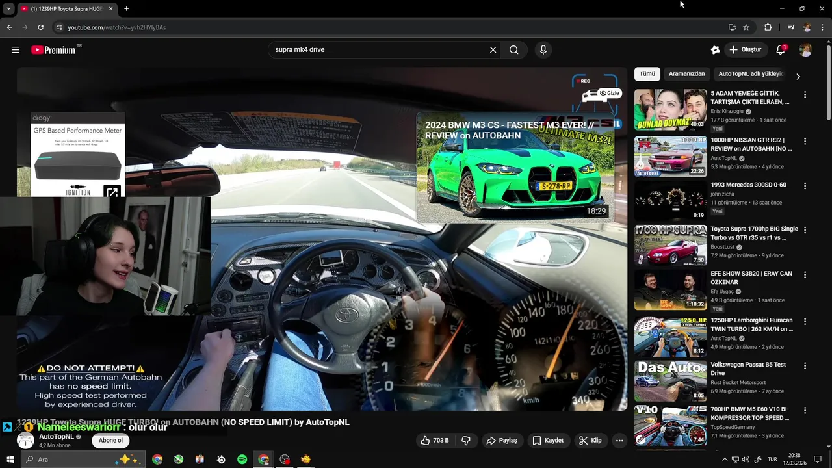Open the notifications bell
This screenshot has height=468, width=832.
coord(781,50)
